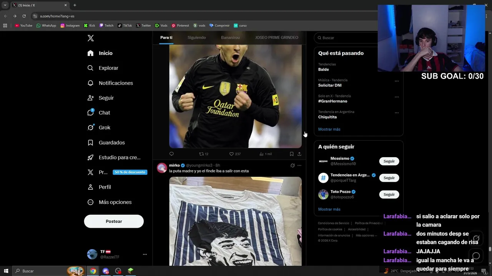Open Pinterest bookmark
The height and width of the screenshot is (276, 492).
(180, 26)
